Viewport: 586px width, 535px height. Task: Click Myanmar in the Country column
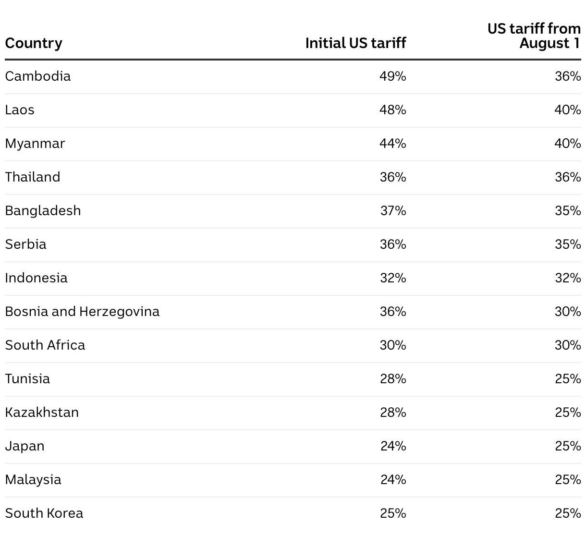tap(35, 144)
